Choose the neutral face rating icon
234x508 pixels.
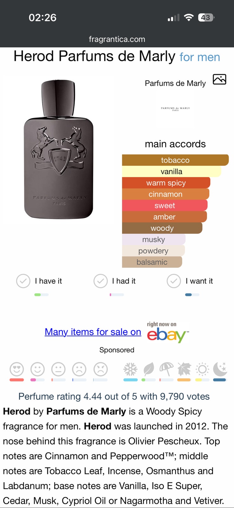tap(58, 369)
